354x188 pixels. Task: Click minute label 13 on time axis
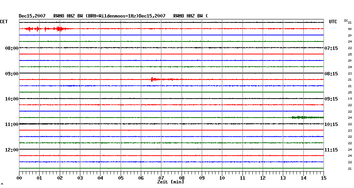click(x=283, y=178)
